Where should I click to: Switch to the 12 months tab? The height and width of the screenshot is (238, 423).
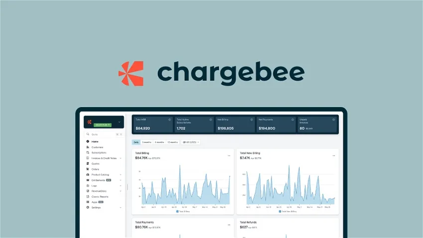(172, 142)
